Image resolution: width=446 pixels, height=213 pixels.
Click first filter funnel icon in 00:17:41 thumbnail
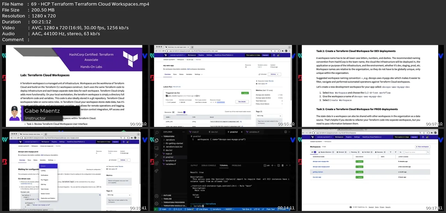(391, 152)
